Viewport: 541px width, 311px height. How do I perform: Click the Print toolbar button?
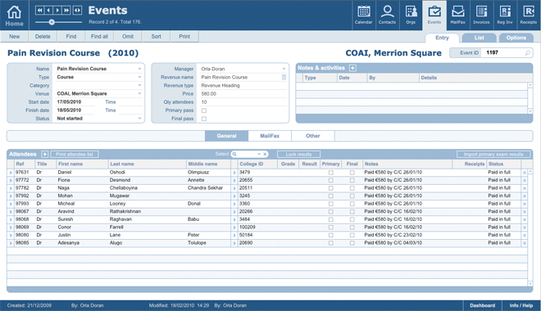point(184,37)
